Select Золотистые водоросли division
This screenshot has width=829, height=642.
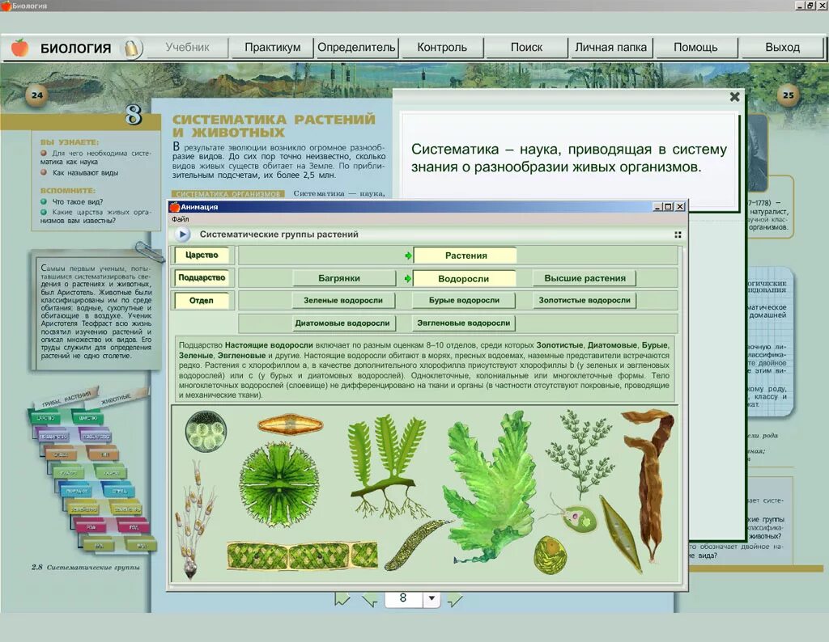point(585,301)
